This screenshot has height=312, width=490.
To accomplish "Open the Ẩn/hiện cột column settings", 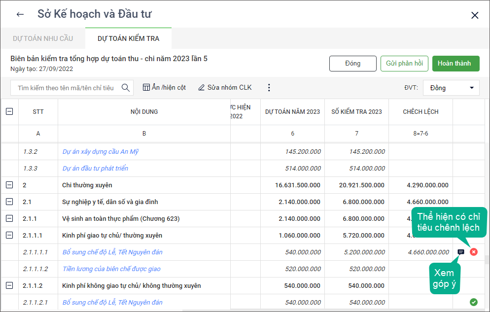I will [x=164, y=88].
